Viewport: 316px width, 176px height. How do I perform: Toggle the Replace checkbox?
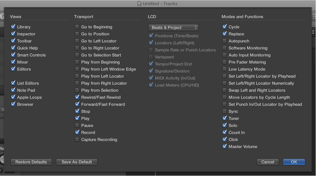coord(225,34)
